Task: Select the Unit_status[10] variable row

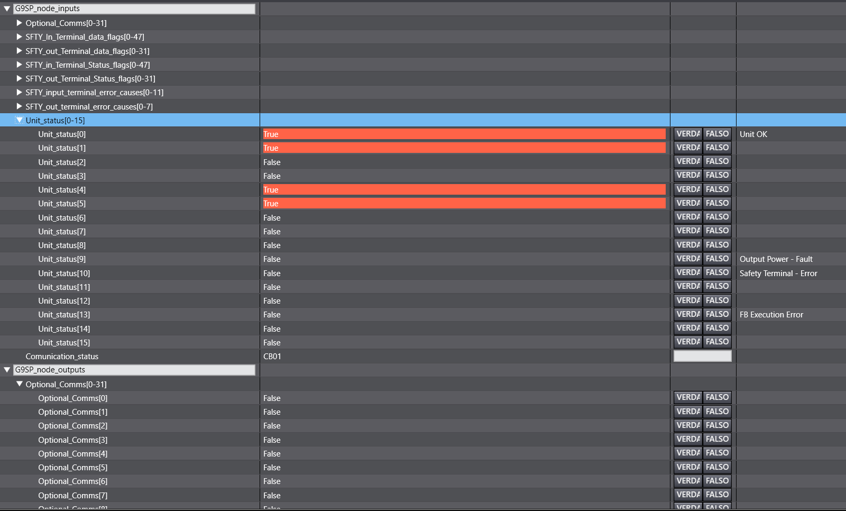Action: point(64,273)
